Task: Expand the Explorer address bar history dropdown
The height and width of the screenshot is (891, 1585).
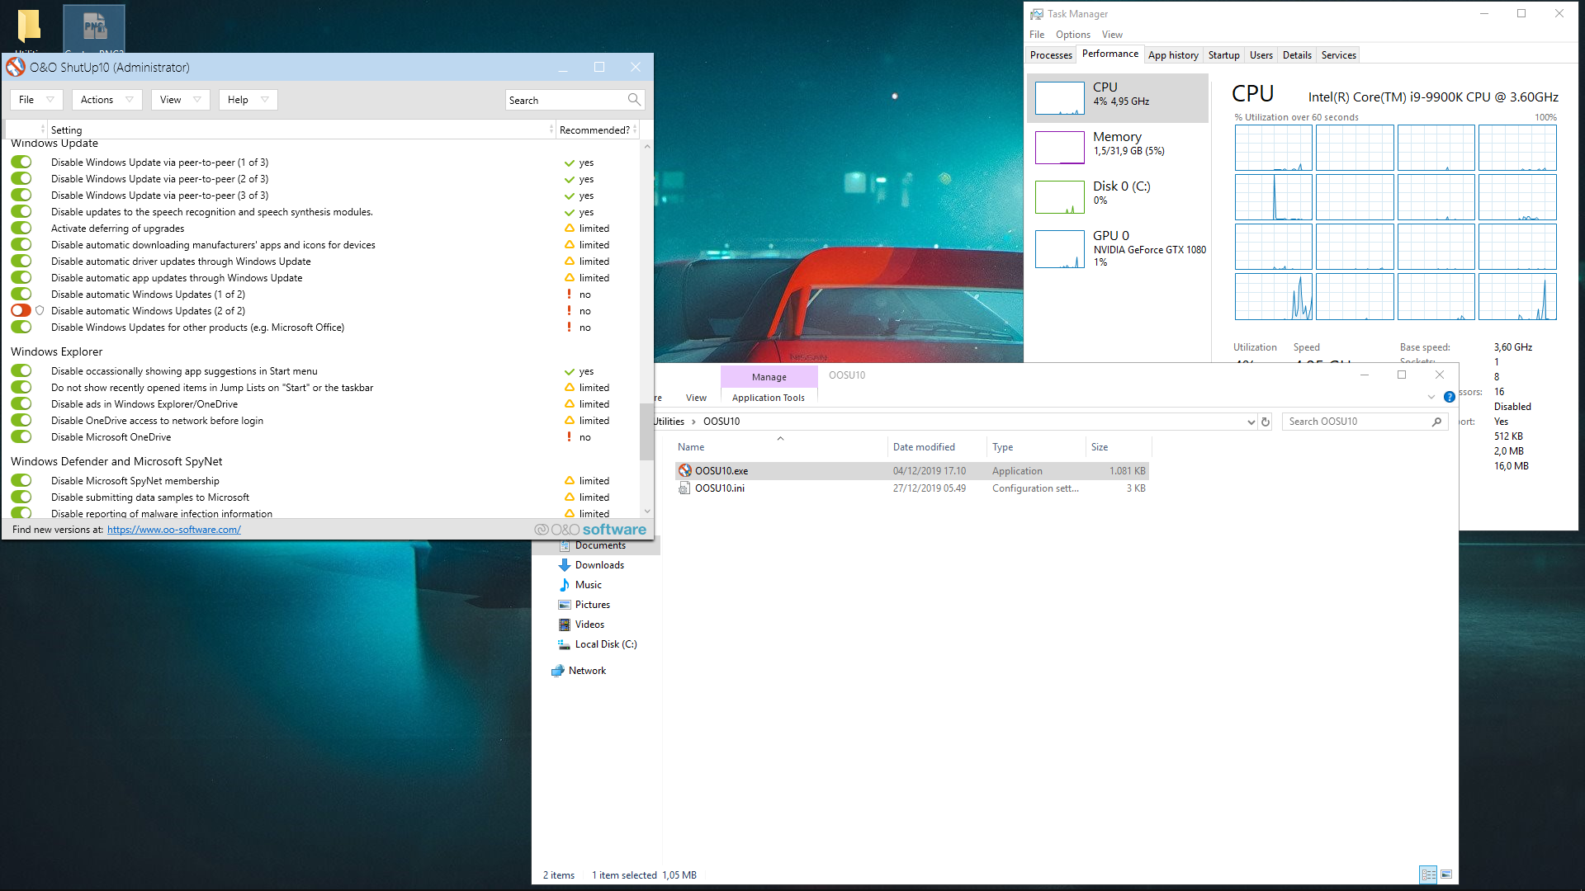Action: point(1251,422)
